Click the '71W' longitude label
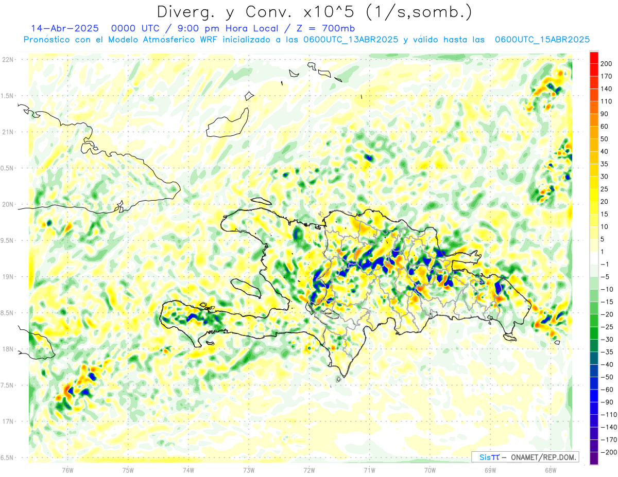This screenshot has width=618, height=477. [369, 470]
